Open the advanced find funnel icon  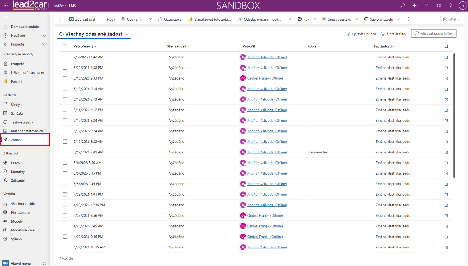(427, 5)
